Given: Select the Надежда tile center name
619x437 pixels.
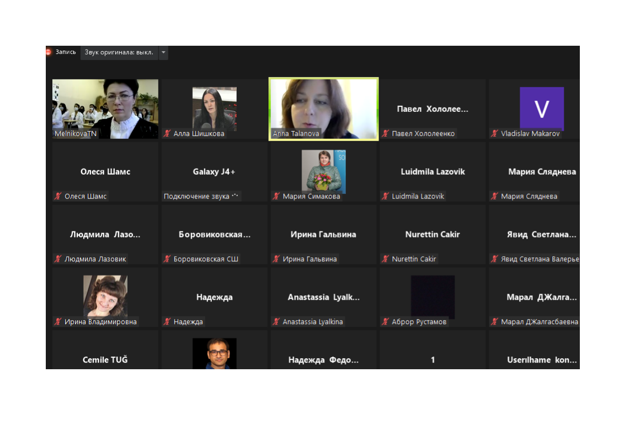Looking at the screenshot, I should tap(215, 297).
